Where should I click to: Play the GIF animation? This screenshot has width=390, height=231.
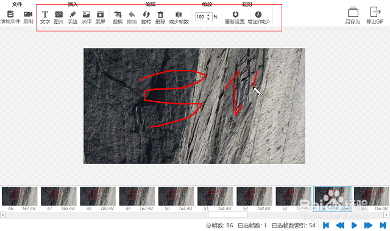pyautogui.click(x=354, y=226)
